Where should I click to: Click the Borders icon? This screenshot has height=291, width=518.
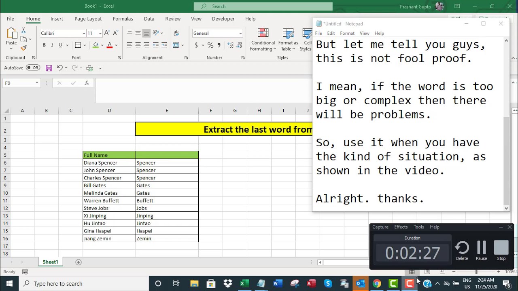[x=78, y=45]
